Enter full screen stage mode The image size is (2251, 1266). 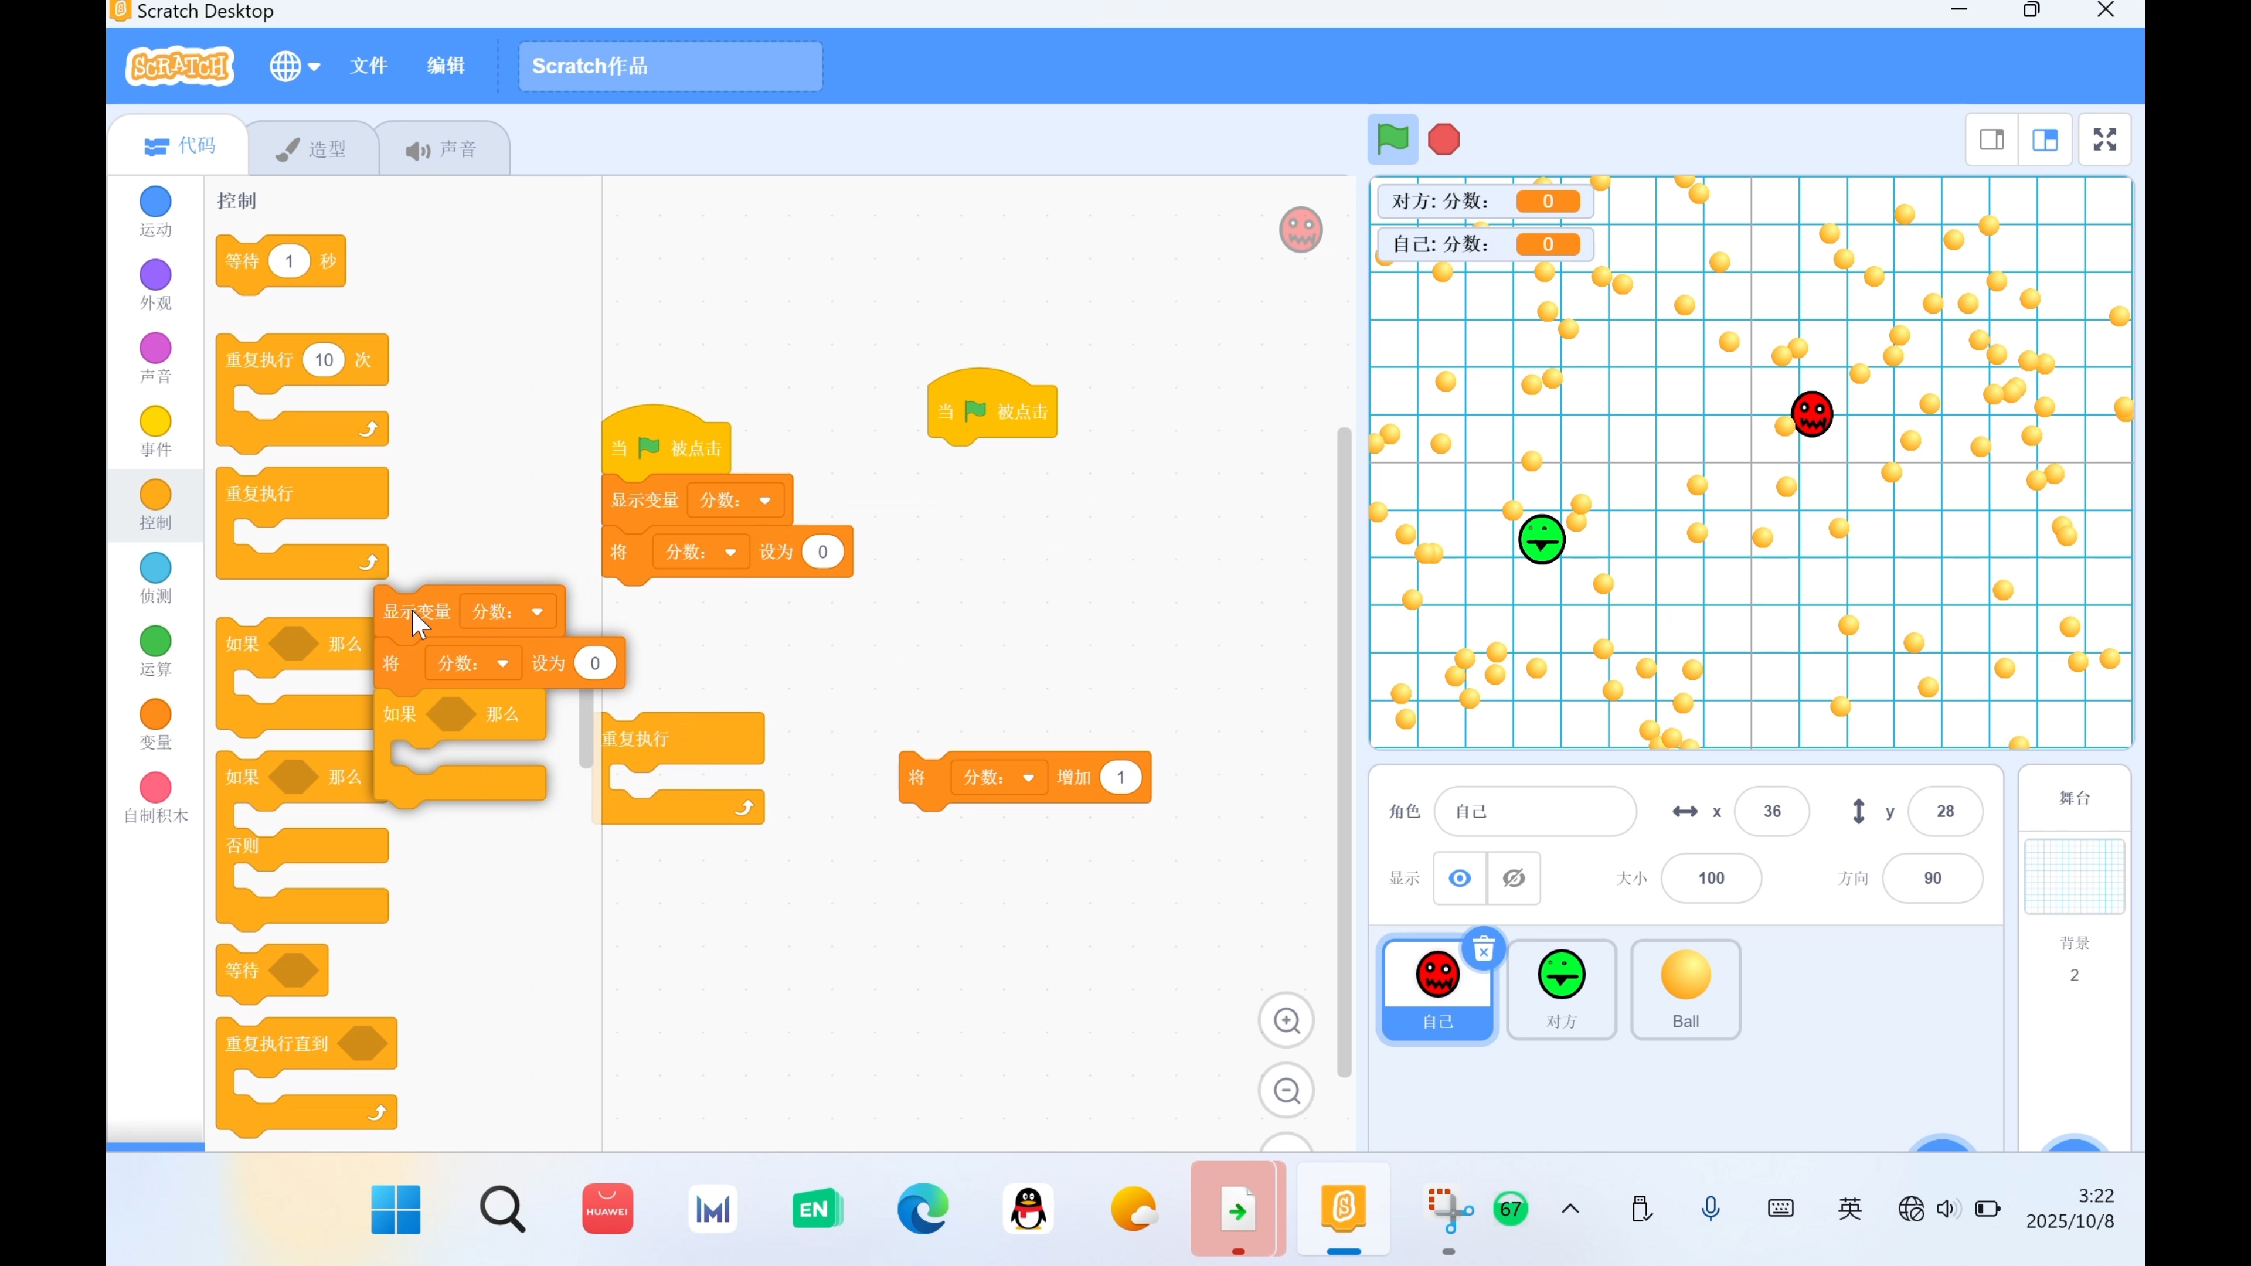(x=2104, y=140)
